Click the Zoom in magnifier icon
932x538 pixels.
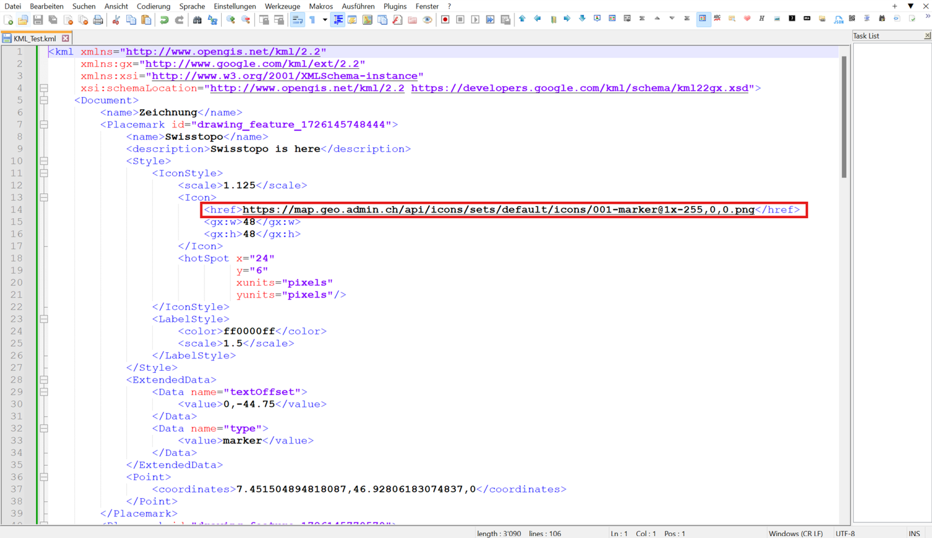click(x=231, y=20)
